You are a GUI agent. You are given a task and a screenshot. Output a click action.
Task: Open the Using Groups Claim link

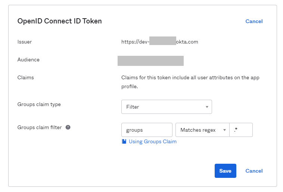click(x=152, y=141)
